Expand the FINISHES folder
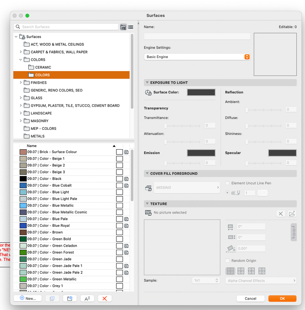 [x=21, y=82]
